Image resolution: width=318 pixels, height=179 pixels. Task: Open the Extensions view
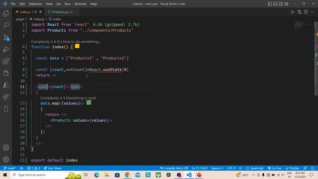(6, 61)
